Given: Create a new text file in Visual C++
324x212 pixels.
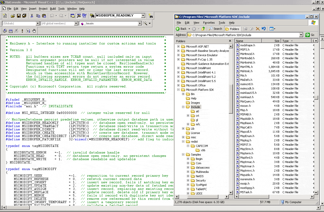Looking at the screenshot, I should [x=5, y=16].
